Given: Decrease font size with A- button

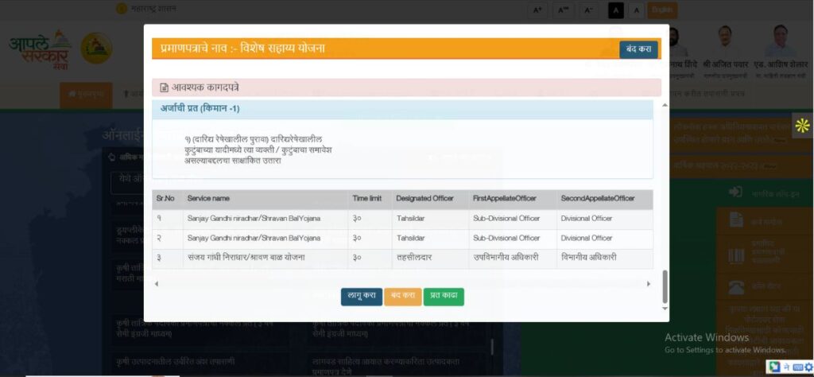Looking at the screenshot, I should pos(589,10).
